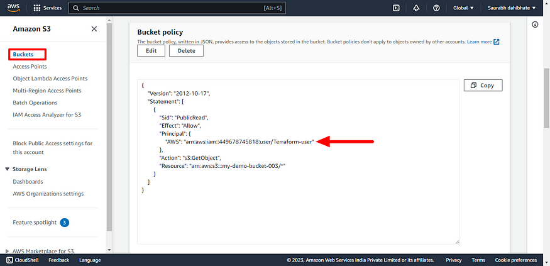Open the Services grid menu

point(47,8)
